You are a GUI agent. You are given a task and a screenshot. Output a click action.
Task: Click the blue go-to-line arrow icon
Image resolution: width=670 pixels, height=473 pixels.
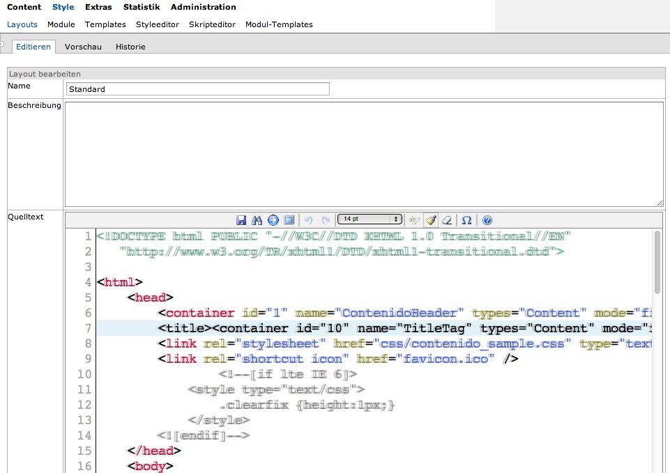pos(273,220)
